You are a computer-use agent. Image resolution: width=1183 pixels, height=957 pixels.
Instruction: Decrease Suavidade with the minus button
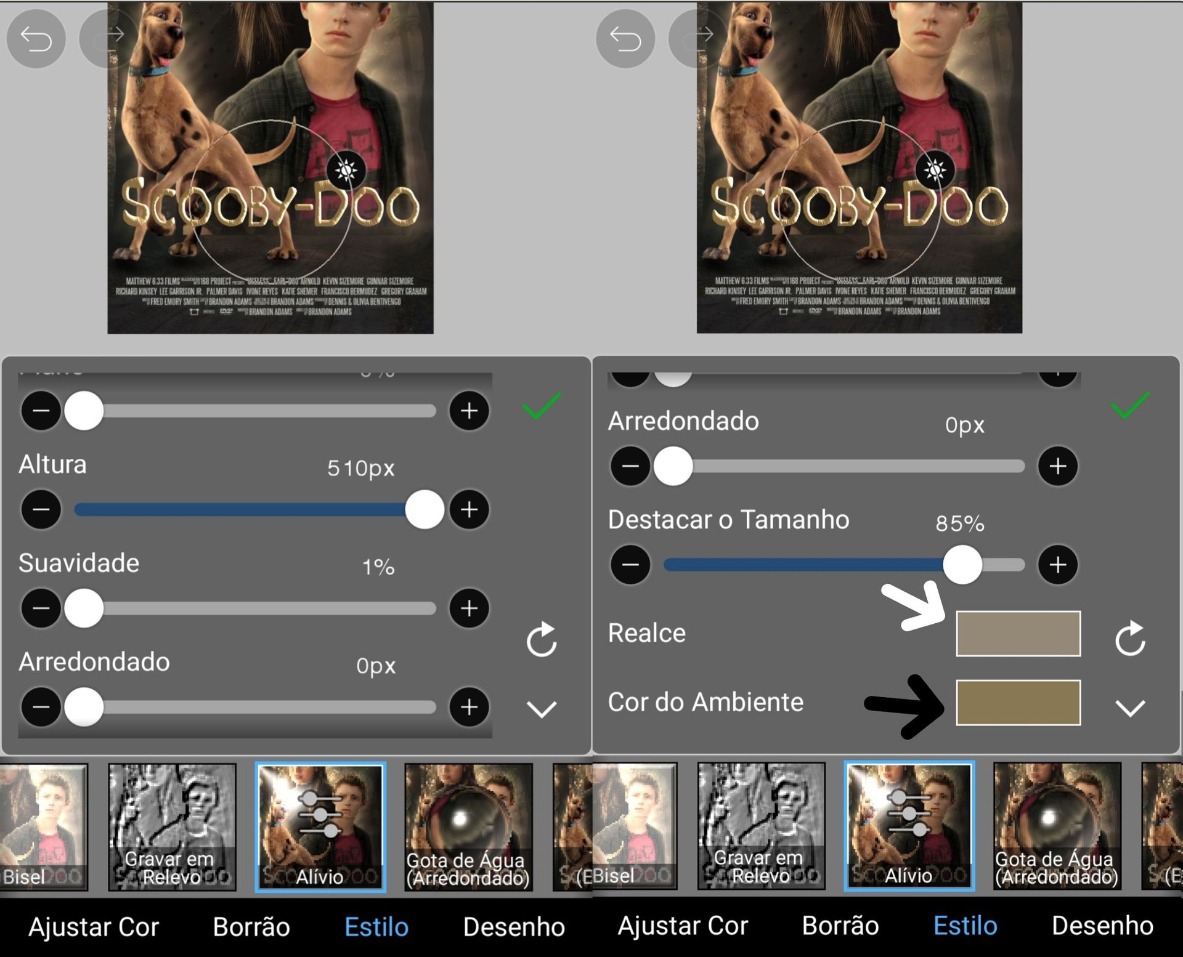coord(41,608)
